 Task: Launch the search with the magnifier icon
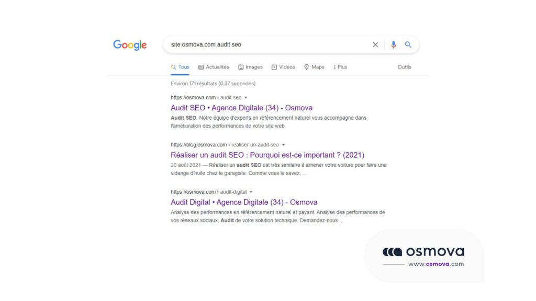point(408,44)
